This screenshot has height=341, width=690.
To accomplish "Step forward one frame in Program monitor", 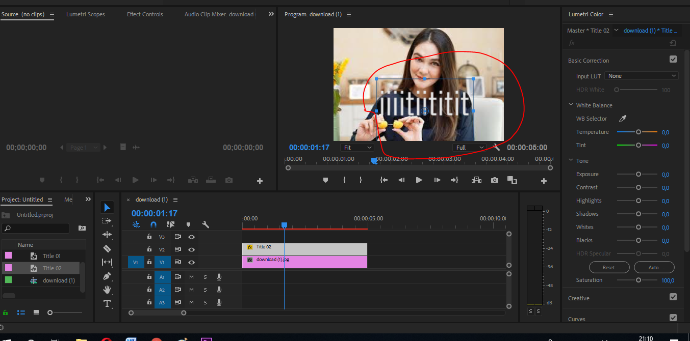I will click(x=437, y=180).
